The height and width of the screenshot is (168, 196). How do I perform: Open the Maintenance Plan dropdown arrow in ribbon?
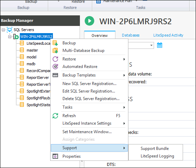[136, 1]
